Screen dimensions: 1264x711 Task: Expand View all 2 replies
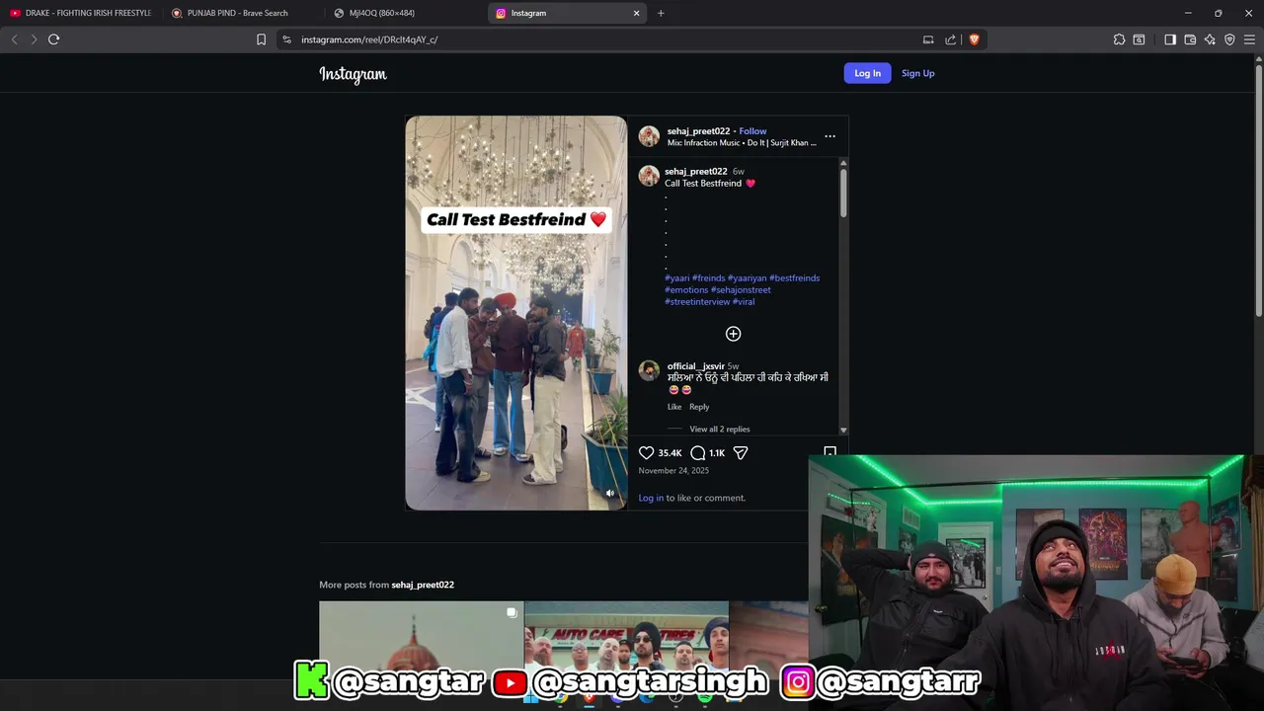tap(719, 430)
